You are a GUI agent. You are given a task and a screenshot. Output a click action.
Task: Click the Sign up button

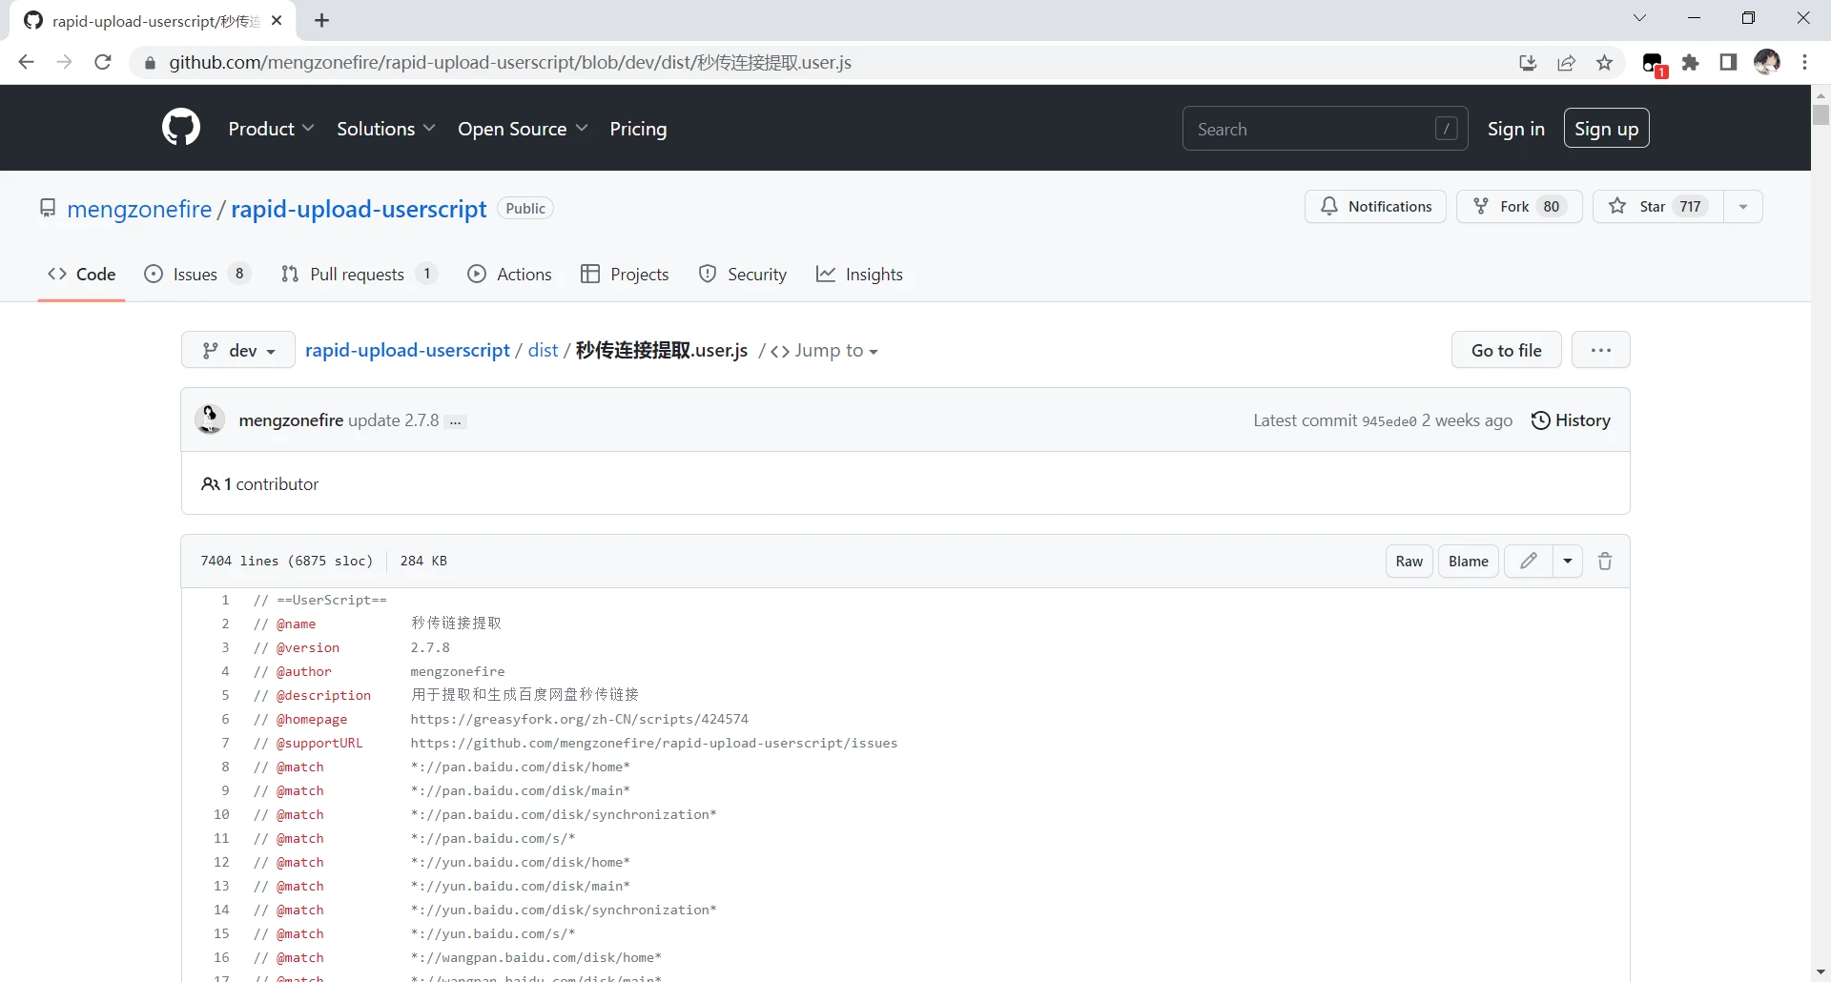point(1606,129)
